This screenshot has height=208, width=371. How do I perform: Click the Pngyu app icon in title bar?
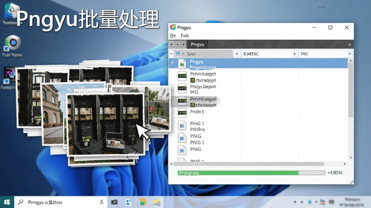pos(173,27)
